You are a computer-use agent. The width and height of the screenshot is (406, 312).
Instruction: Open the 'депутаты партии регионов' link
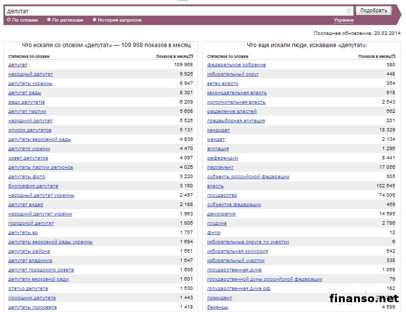(x=41, y=167)
